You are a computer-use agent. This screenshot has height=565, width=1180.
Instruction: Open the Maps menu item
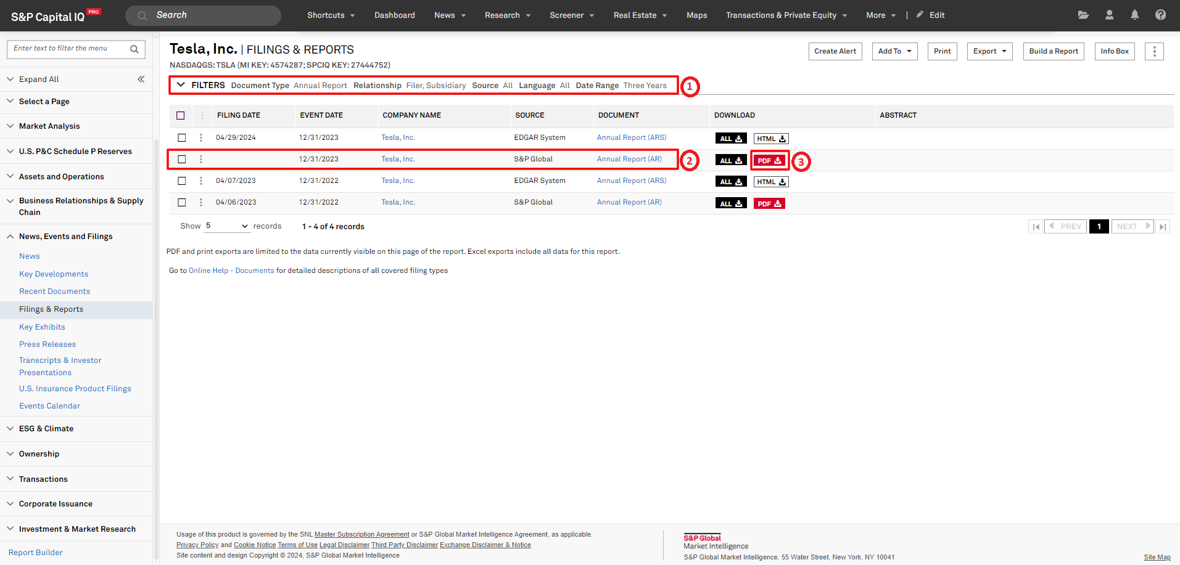[x=697, y=15]
